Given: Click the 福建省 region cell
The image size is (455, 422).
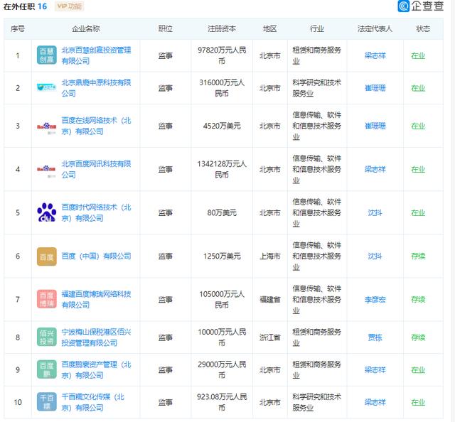Looking at the screenshot, I should tap(270, 300).
